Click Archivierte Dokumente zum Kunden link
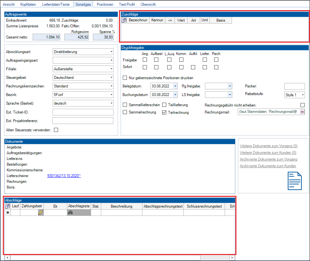The height and width of the screenshot is (261, 310). (x=268, y=166)
